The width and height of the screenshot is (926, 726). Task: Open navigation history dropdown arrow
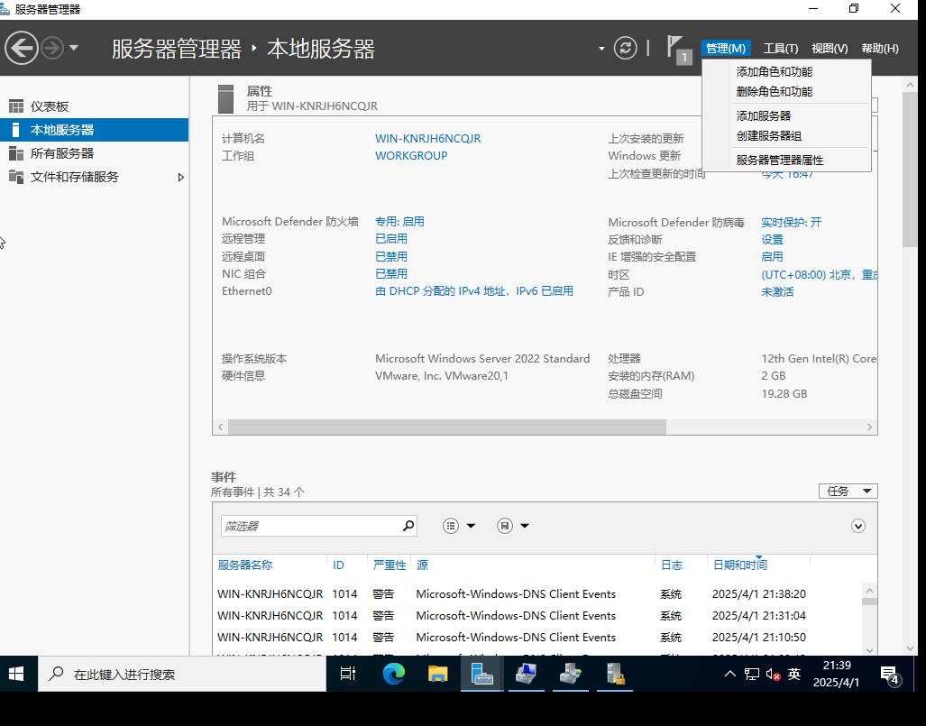tap(74, 48)
